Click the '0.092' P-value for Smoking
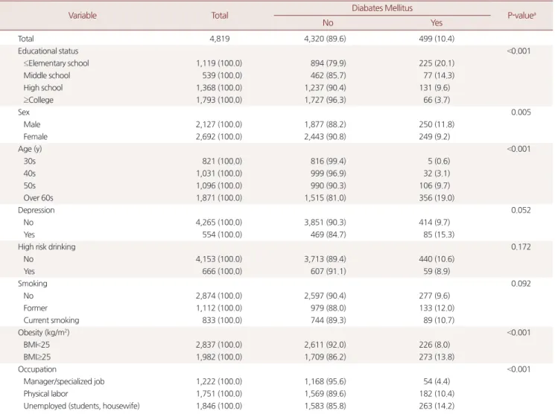Screen dimensions: 555x414 (521, 284)
